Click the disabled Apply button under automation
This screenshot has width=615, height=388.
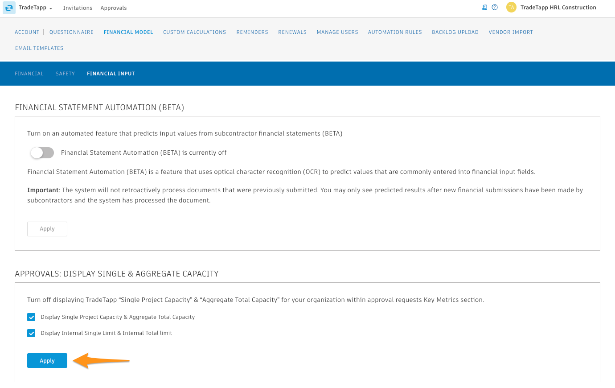pos(47,229)
